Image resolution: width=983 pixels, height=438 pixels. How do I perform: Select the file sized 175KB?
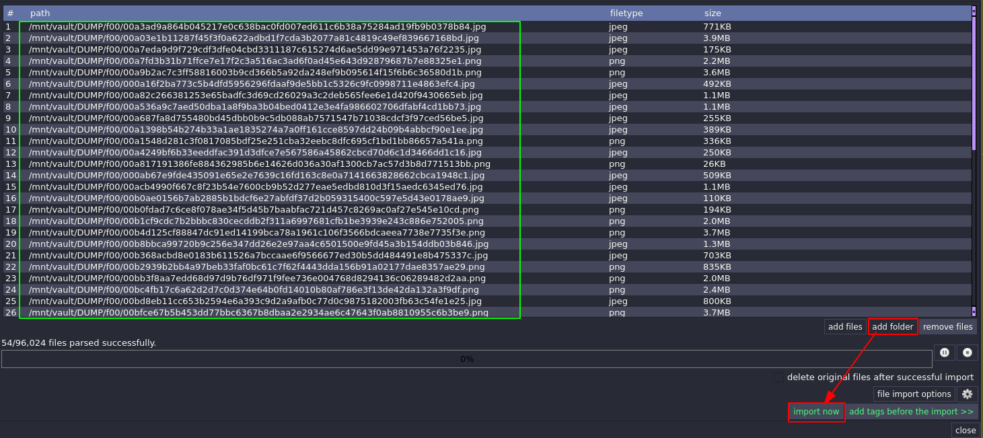coord(486,50)
